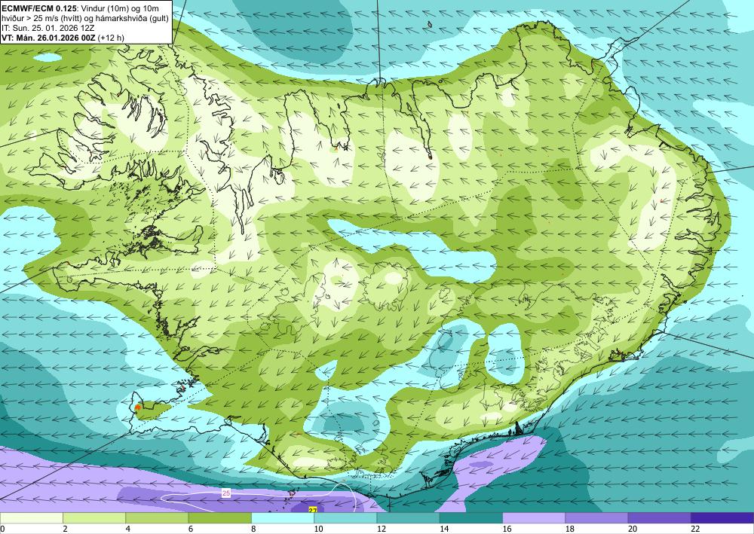Click the light lavender 16–18 legend swatch

tap(534, 518)
